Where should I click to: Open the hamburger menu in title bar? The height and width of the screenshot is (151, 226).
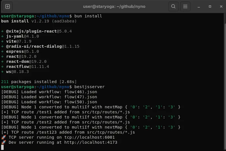click(185, 6)
